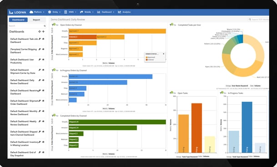Click the green segment of the donut chart
The width and height of the screenshot is (277, 167).
click(228, 46)
